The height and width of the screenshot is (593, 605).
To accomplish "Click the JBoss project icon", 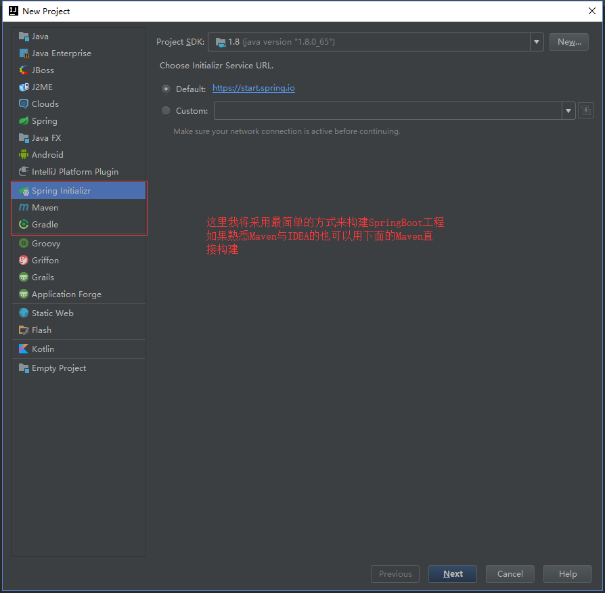I will pyautogui.click(x=24, y=70).
